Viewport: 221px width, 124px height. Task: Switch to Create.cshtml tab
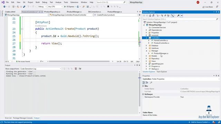(x=10, y=12)
